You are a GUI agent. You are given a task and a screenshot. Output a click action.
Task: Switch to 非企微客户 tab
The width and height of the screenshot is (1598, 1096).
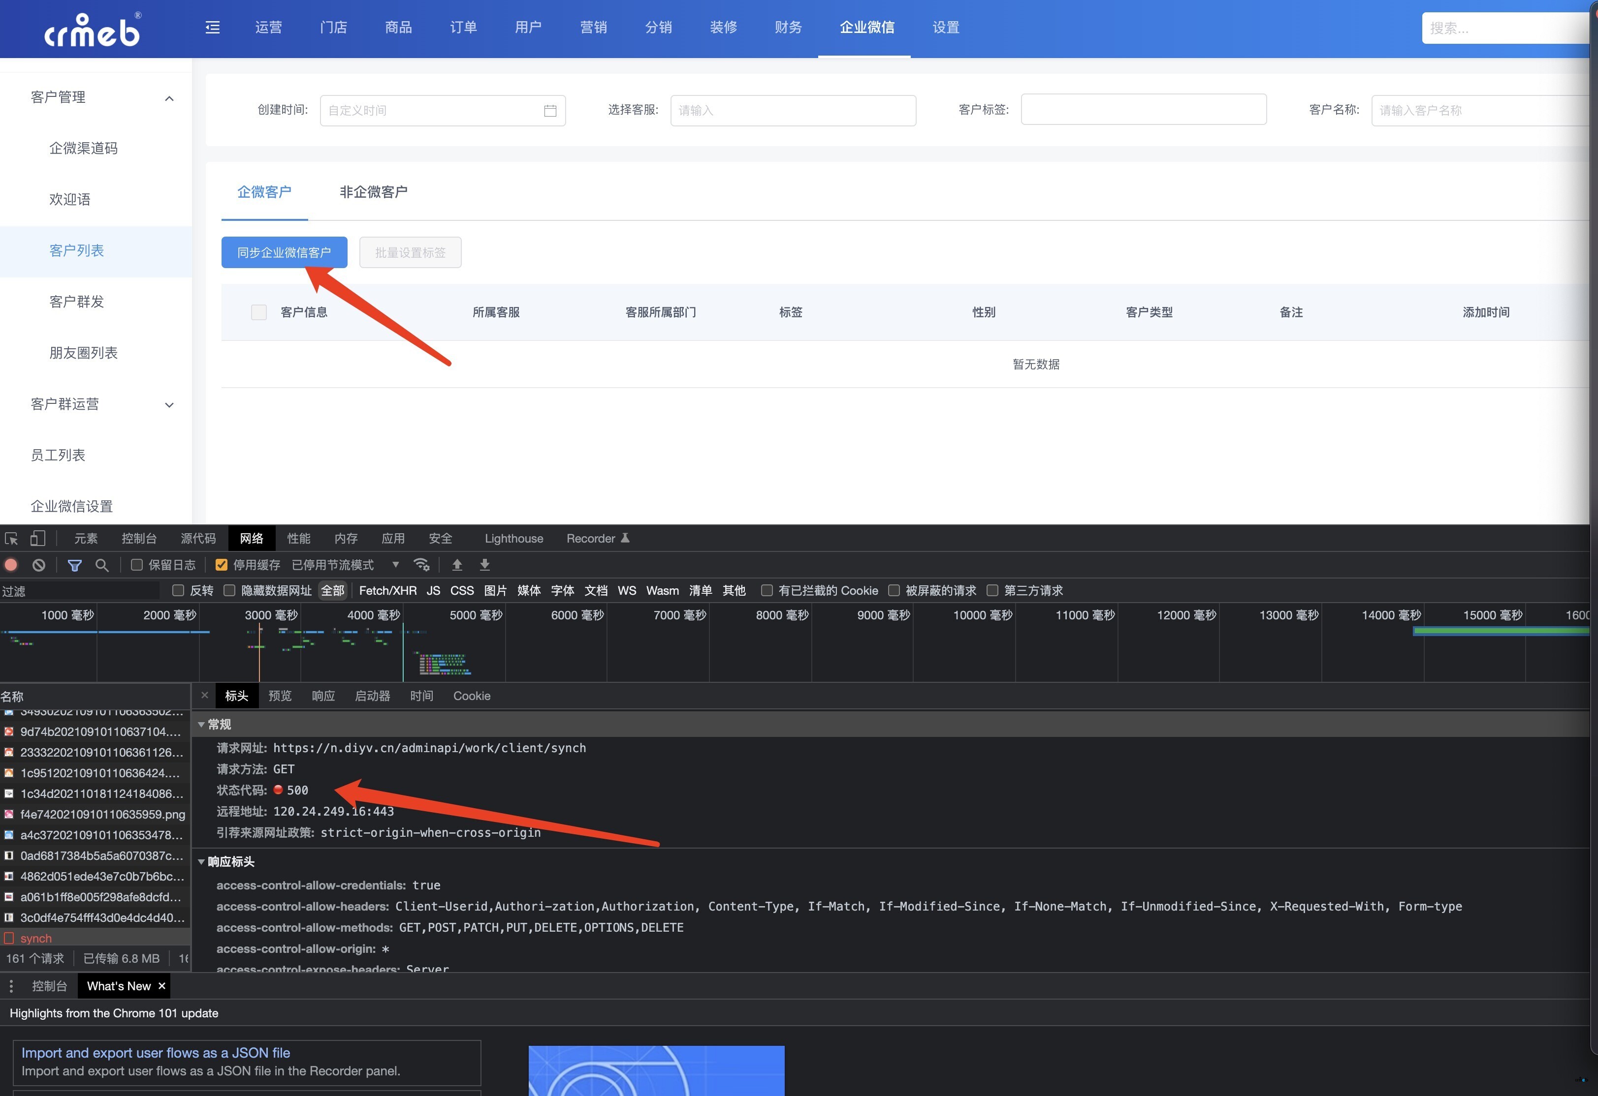tap(373, 192)
